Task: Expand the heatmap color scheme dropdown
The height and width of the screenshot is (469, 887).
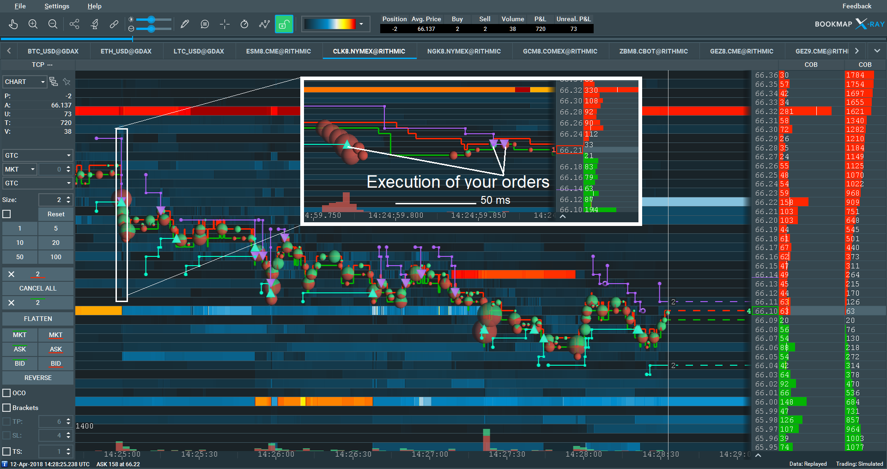Action: coord(361,24)
